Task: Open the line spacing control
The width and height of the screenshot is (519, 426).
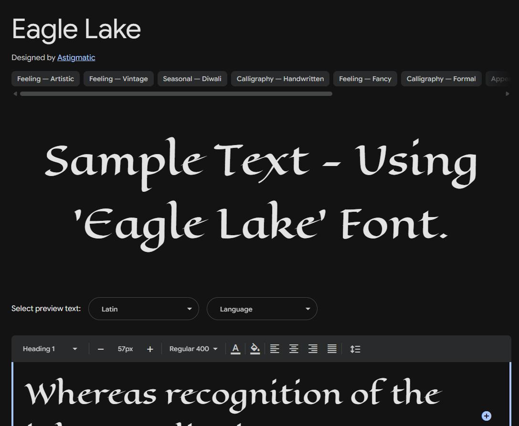Action: (355, 349)
